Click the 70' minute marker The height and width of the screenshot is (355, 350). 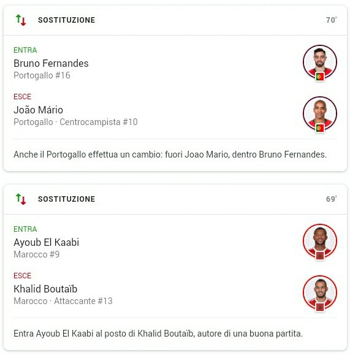click(x=331, y=20)
